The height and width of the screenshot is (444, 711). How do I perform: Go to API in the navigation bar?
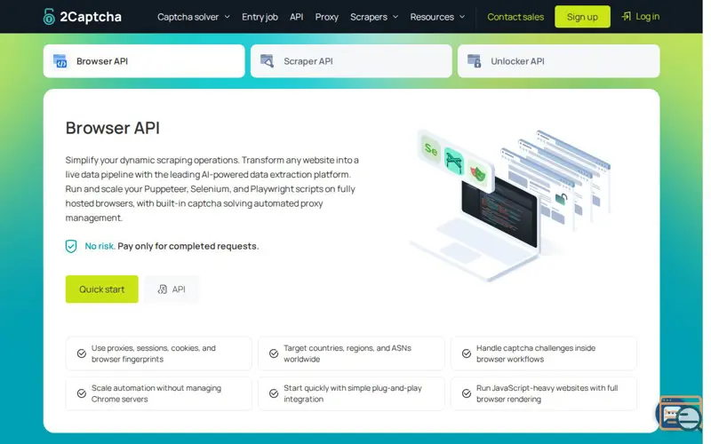(297, 17)
